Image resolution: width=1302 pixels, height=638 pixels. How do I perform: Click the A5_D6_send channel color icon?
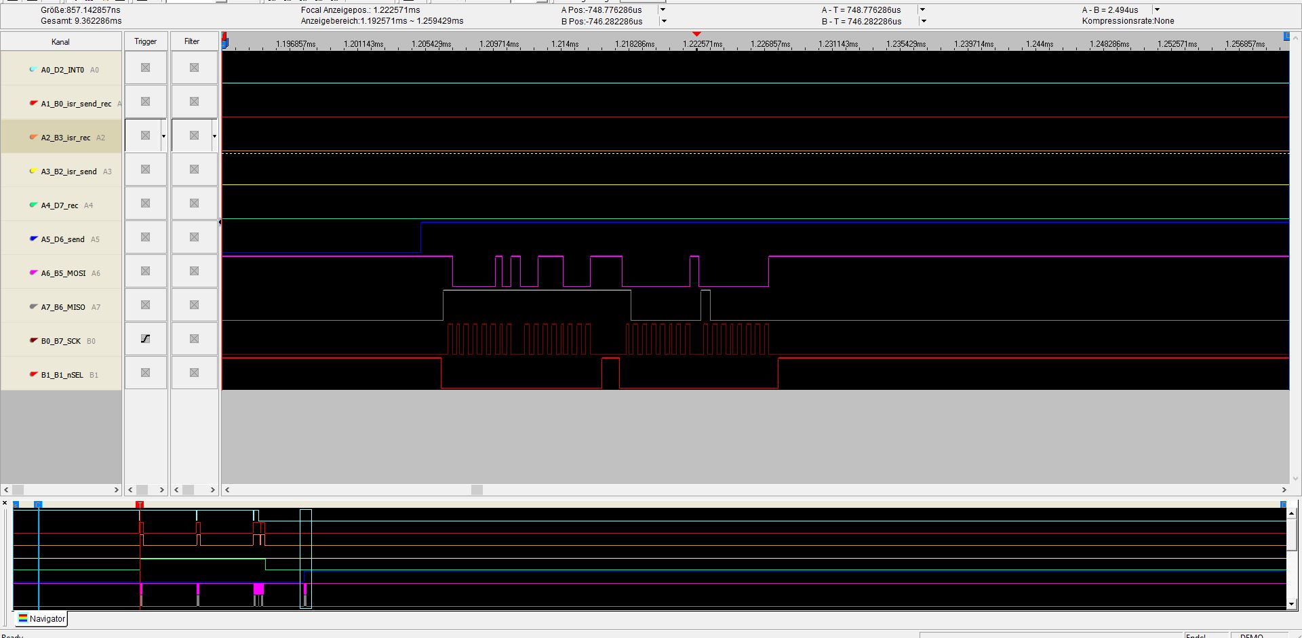[x=33, y=239]
